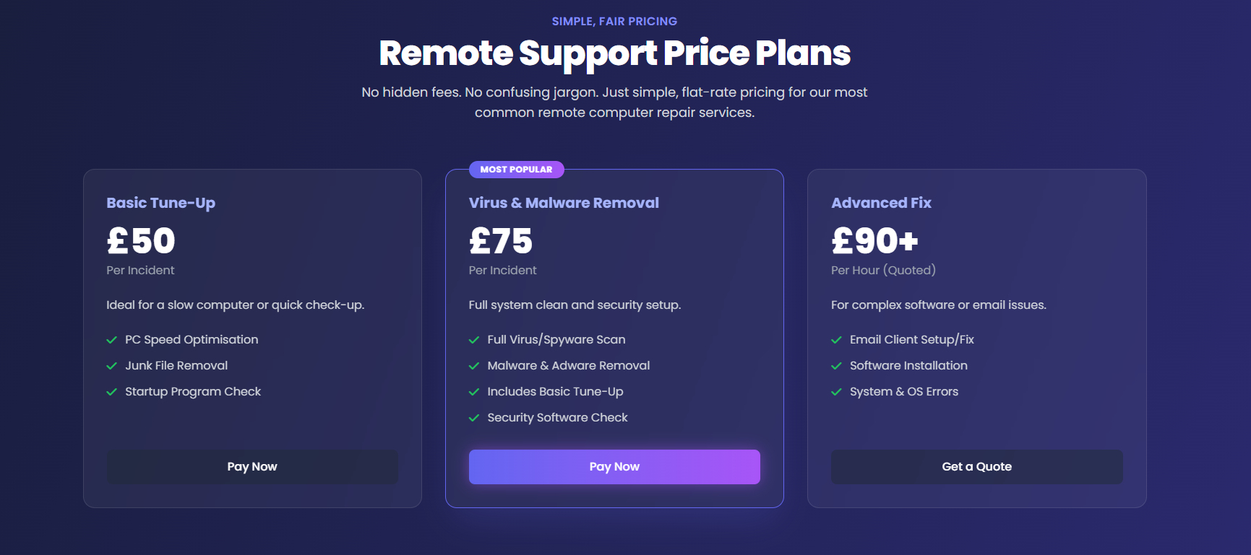This screenshot has width=1251, height=555.
Task: Click the Remote Support Price Plans heading
Action: (614, 53)
